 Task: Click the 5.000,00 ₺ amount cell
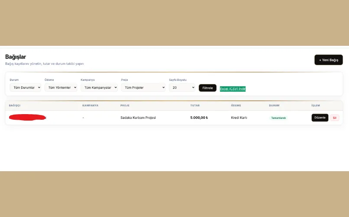(x=199, y=118)
